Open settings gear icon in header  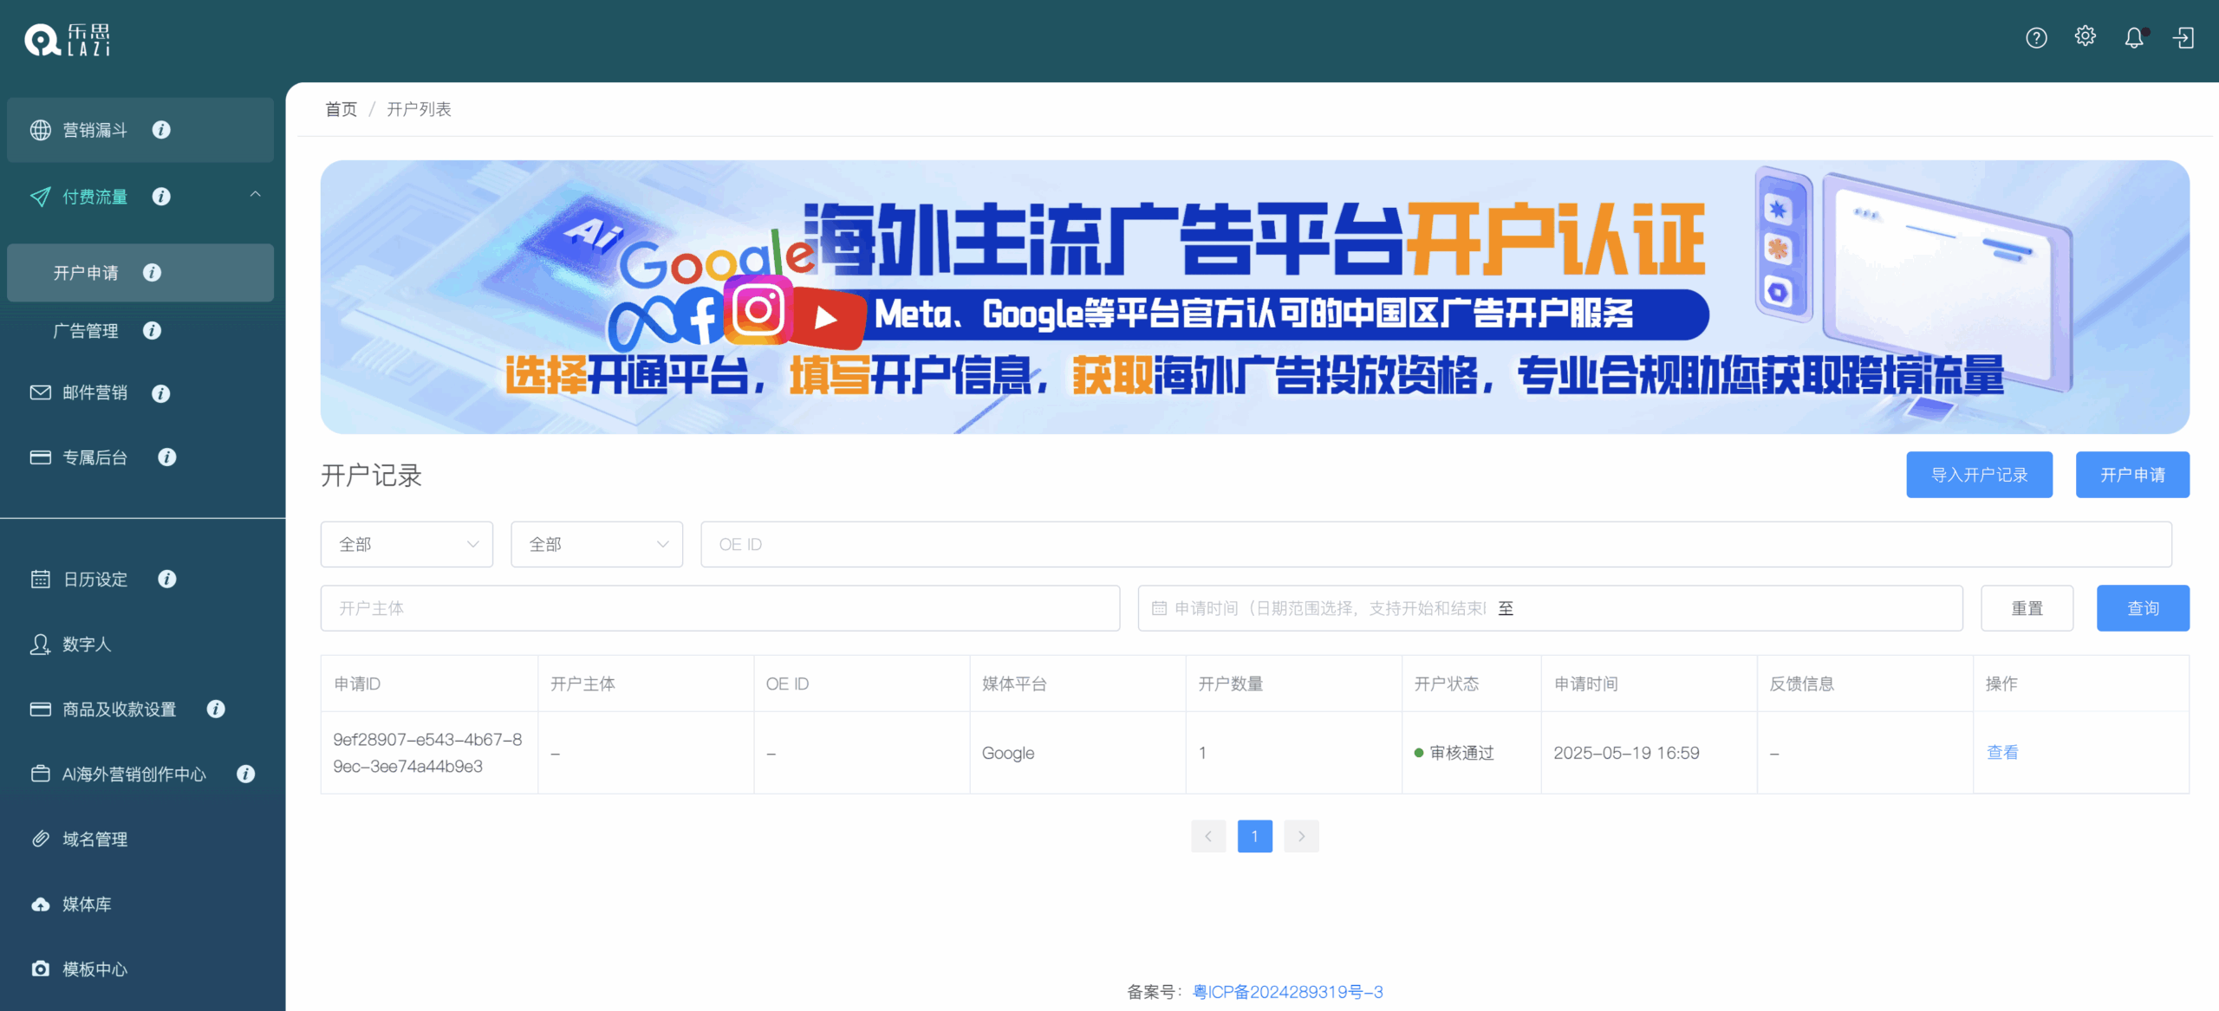(x=2085, y=36)
